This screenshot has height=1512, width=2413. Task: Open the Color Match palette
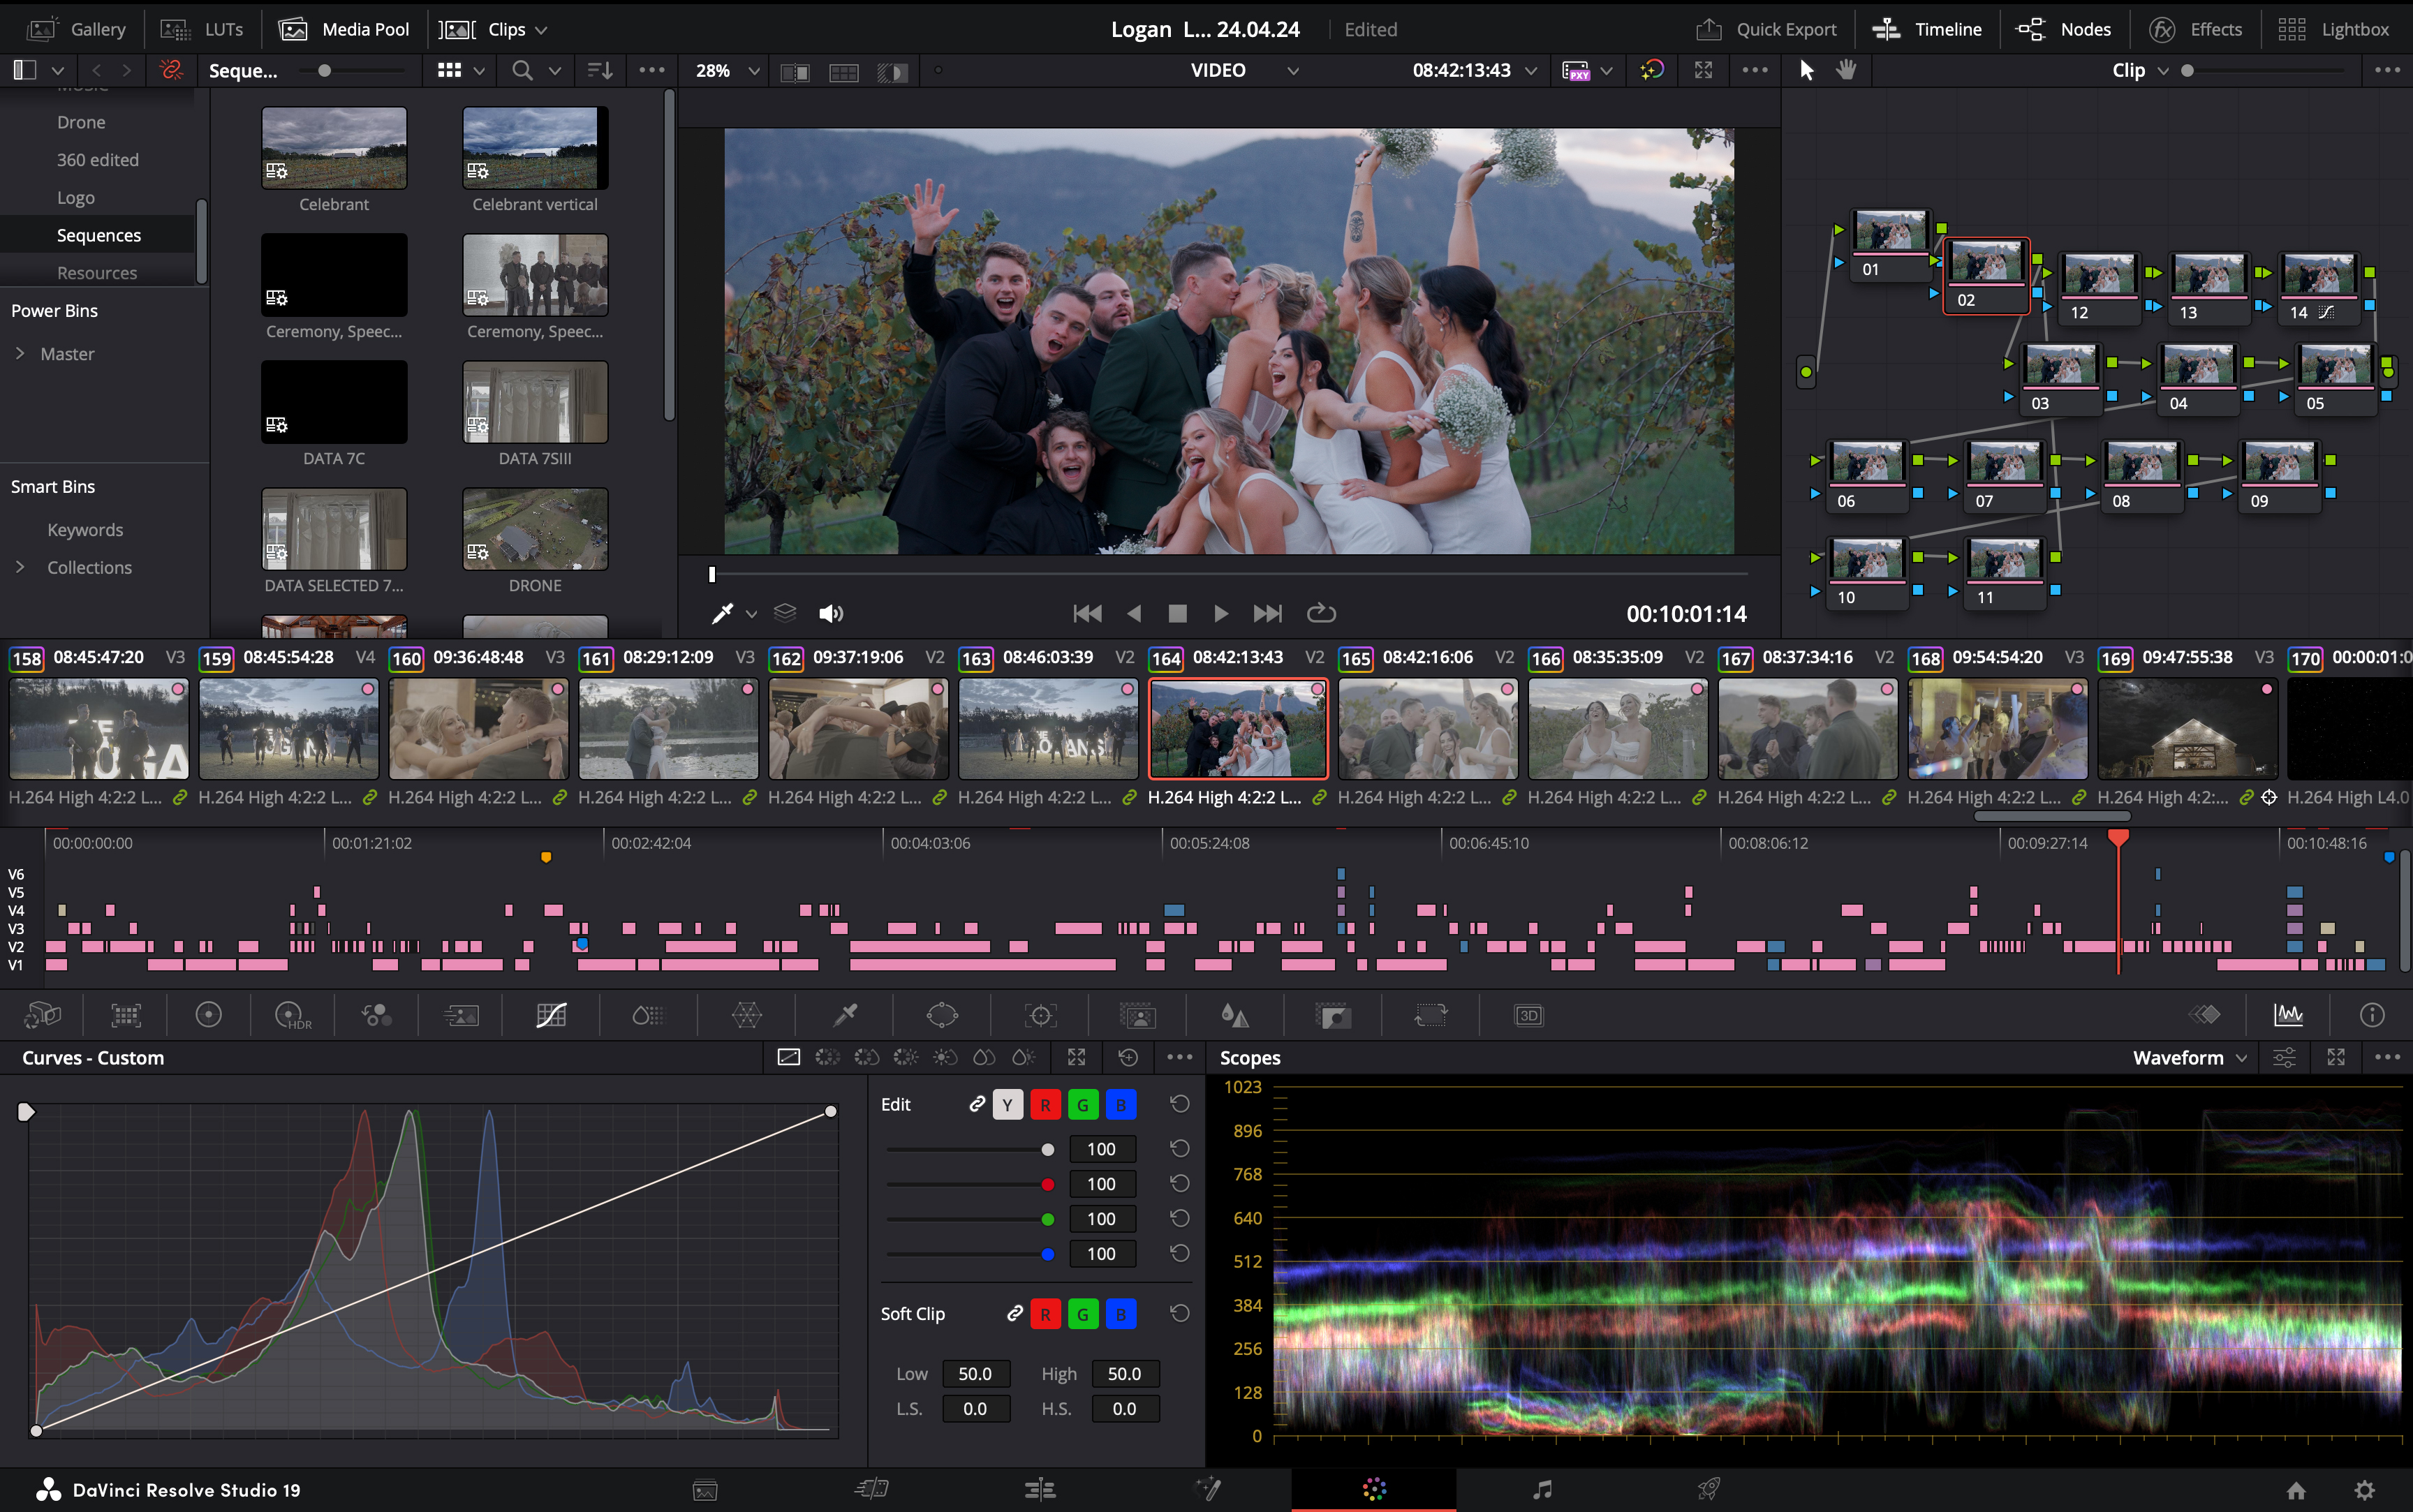coord(126,1016)
